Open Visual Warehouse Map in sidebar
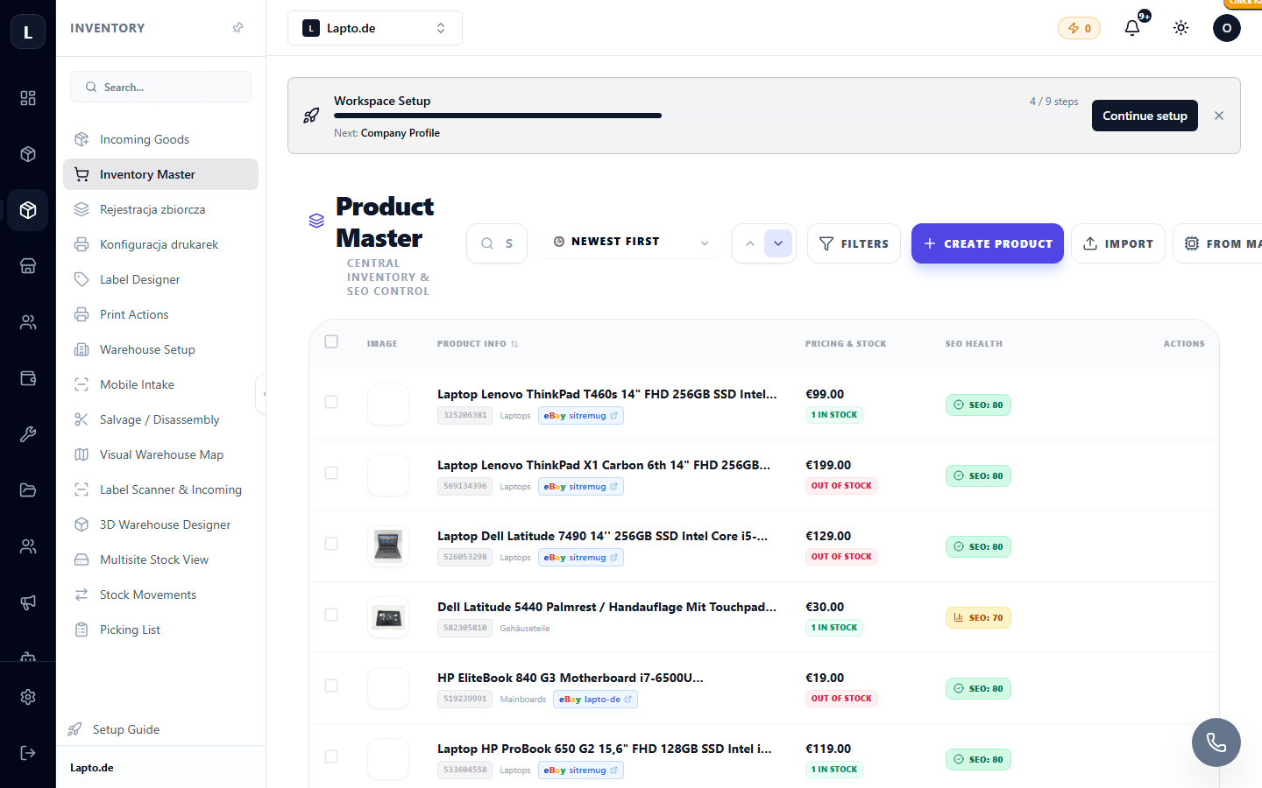The width and height of the screenshot is (1262, 788). (161, 454)
